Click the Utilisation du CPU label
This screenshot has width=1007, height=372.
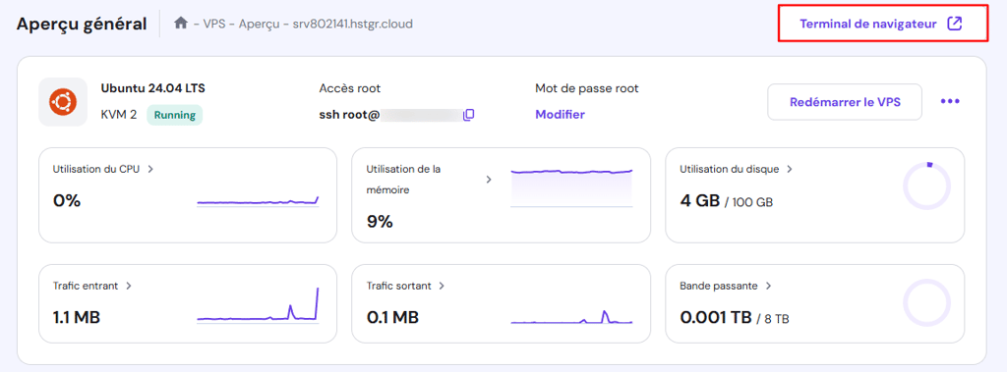[96, 170]
